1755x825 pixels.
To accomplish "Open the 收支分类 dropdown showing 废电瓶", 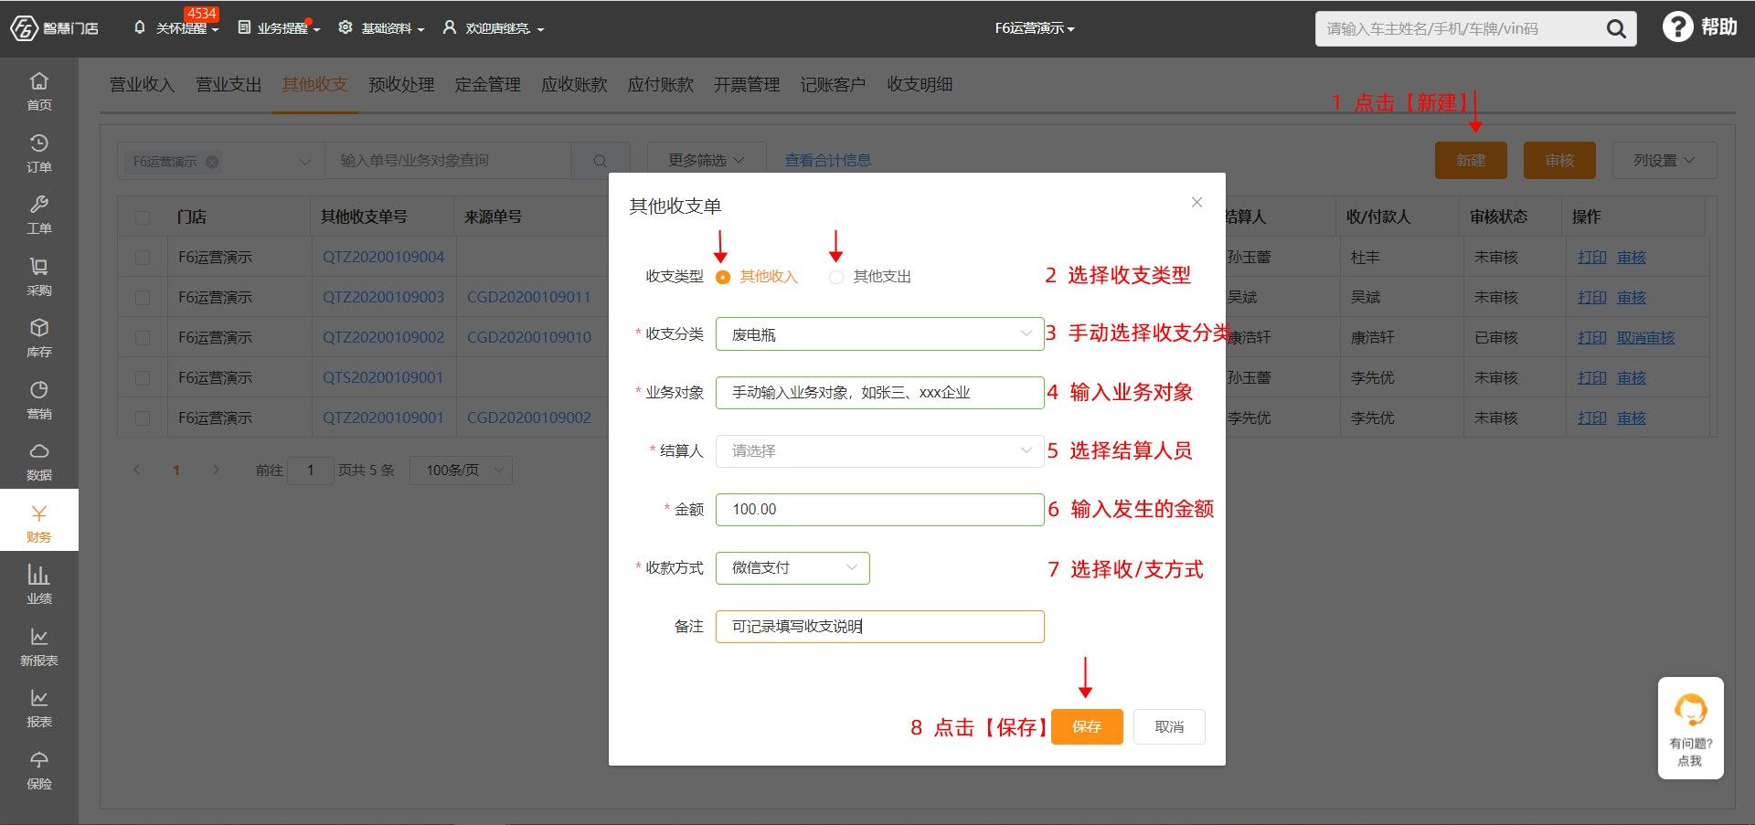I will pyautogui.click(x=879, y=334).
